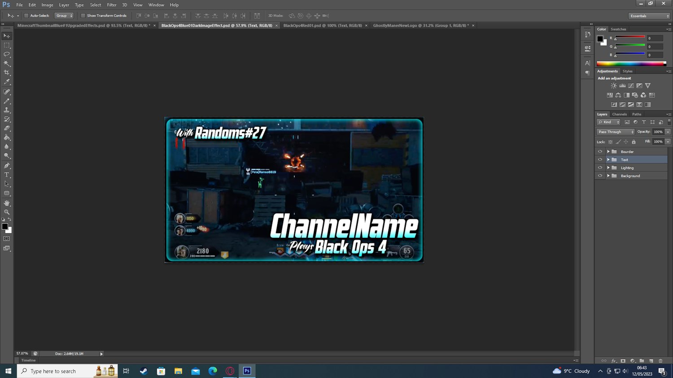Select the Pen tool
The height and width of the screenshot is (378, 673).
7,166
